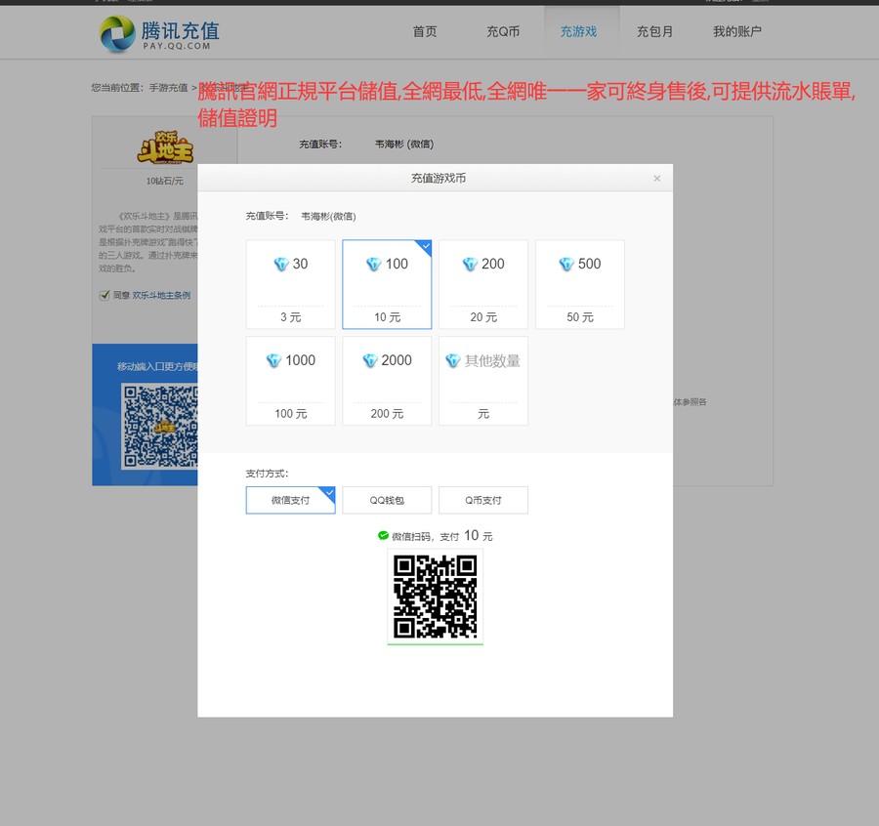Click the 支付方式 label
Viewport: 879px width, 826px height.
click(267, 474)
